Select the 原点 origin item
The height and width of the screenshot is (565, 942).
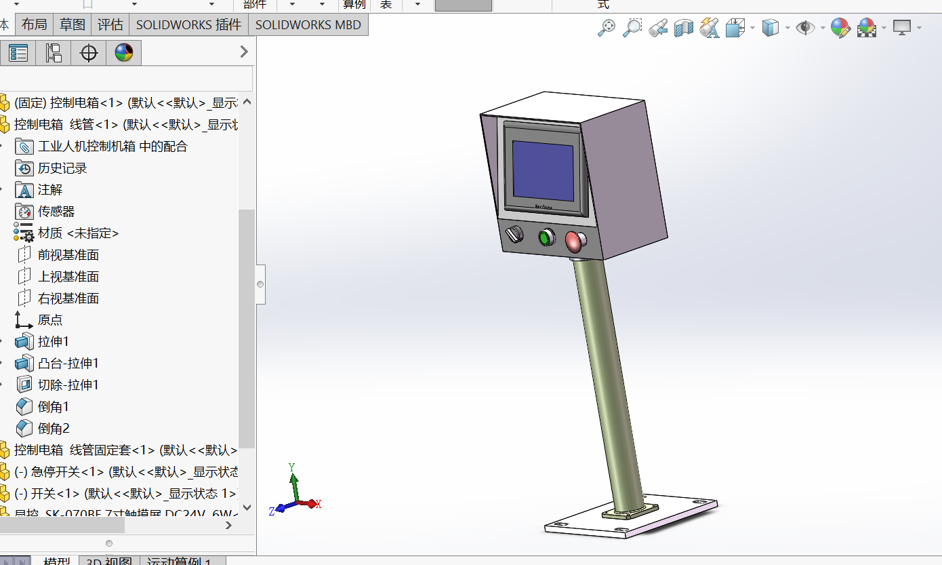[50, 320]
